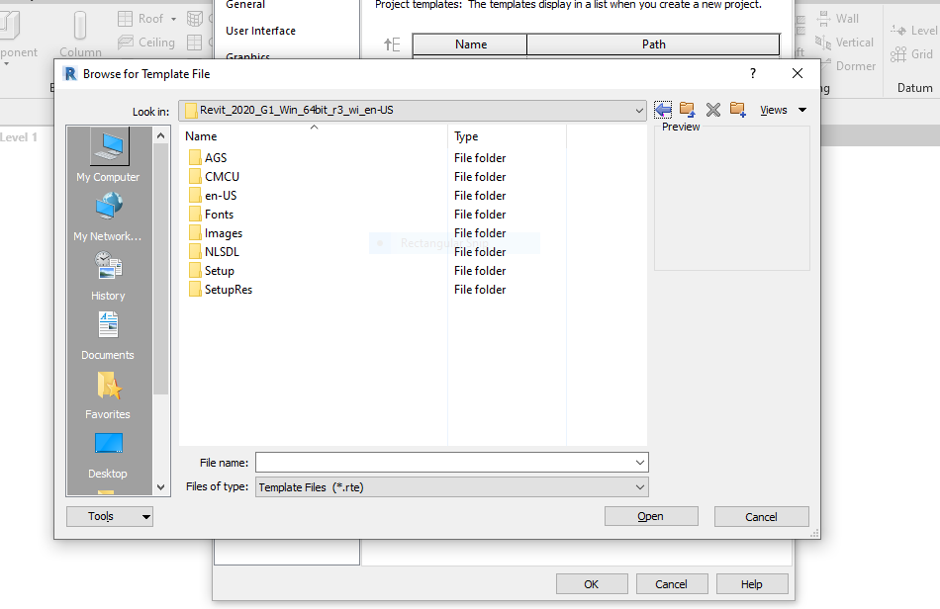Select the Grid datum tool
940x609 pixels.
pyautogui.click(x=912, y=54)
